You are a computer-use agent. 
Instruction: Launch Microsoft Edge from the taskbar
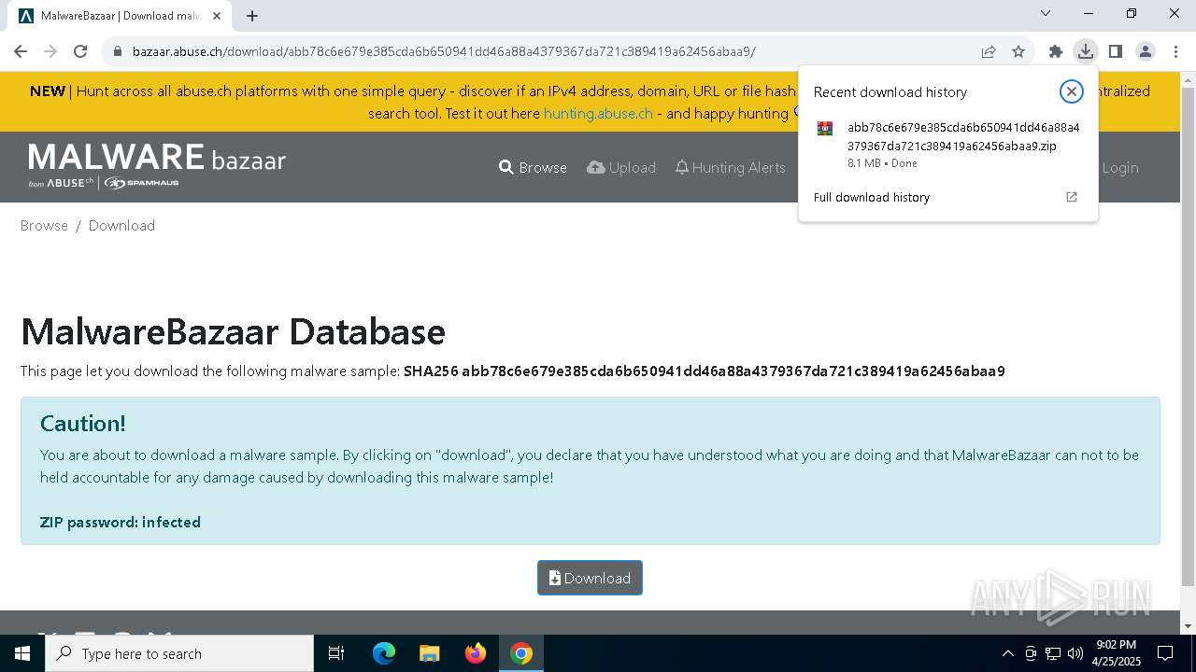point(384,653)
